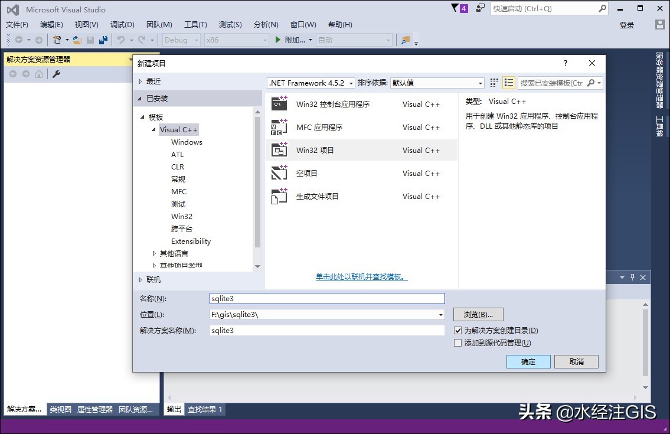The image size is (670, 434).
Task: Select the 空项目 template
Action: (x=361, y=174)
